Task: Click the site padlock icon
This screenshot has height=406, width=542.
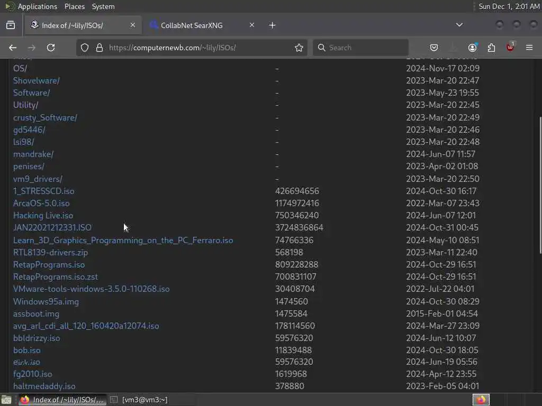Action: click(99, 48)
